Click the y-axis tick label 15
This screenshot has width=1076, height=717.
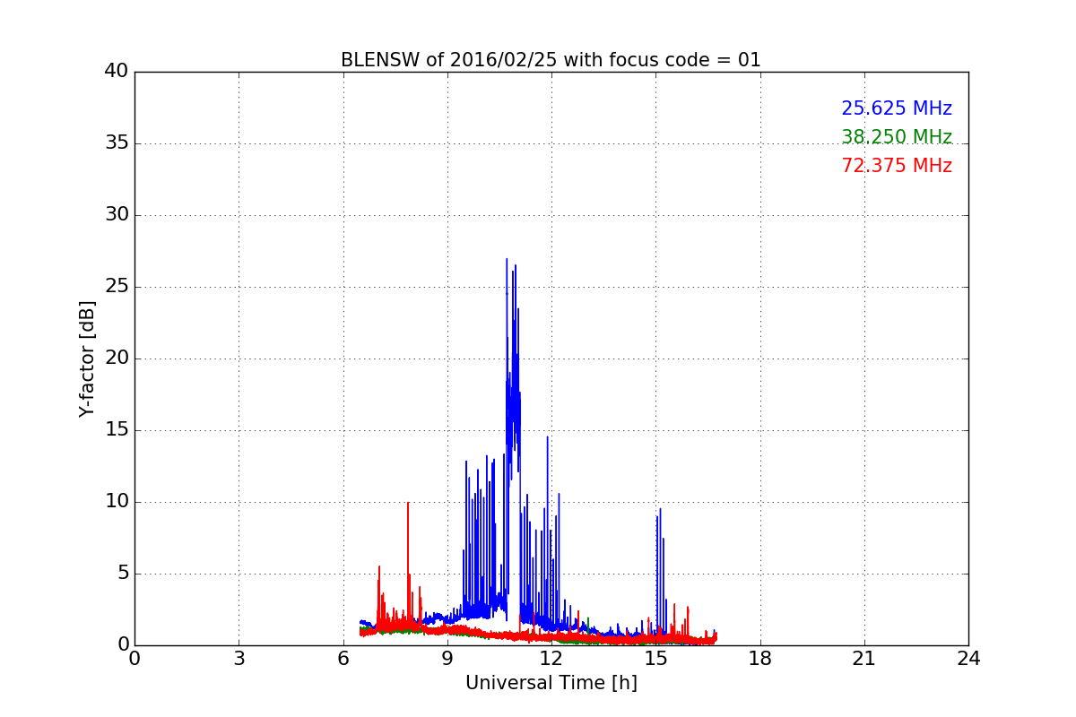[x=117, y=430]
